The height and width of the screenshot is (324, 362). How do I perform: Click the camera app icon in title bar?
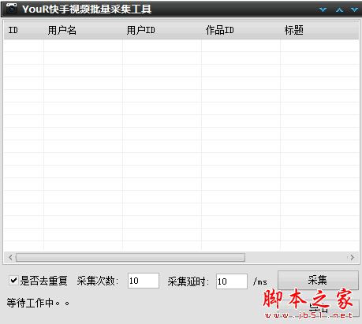(x=11, y=9)
